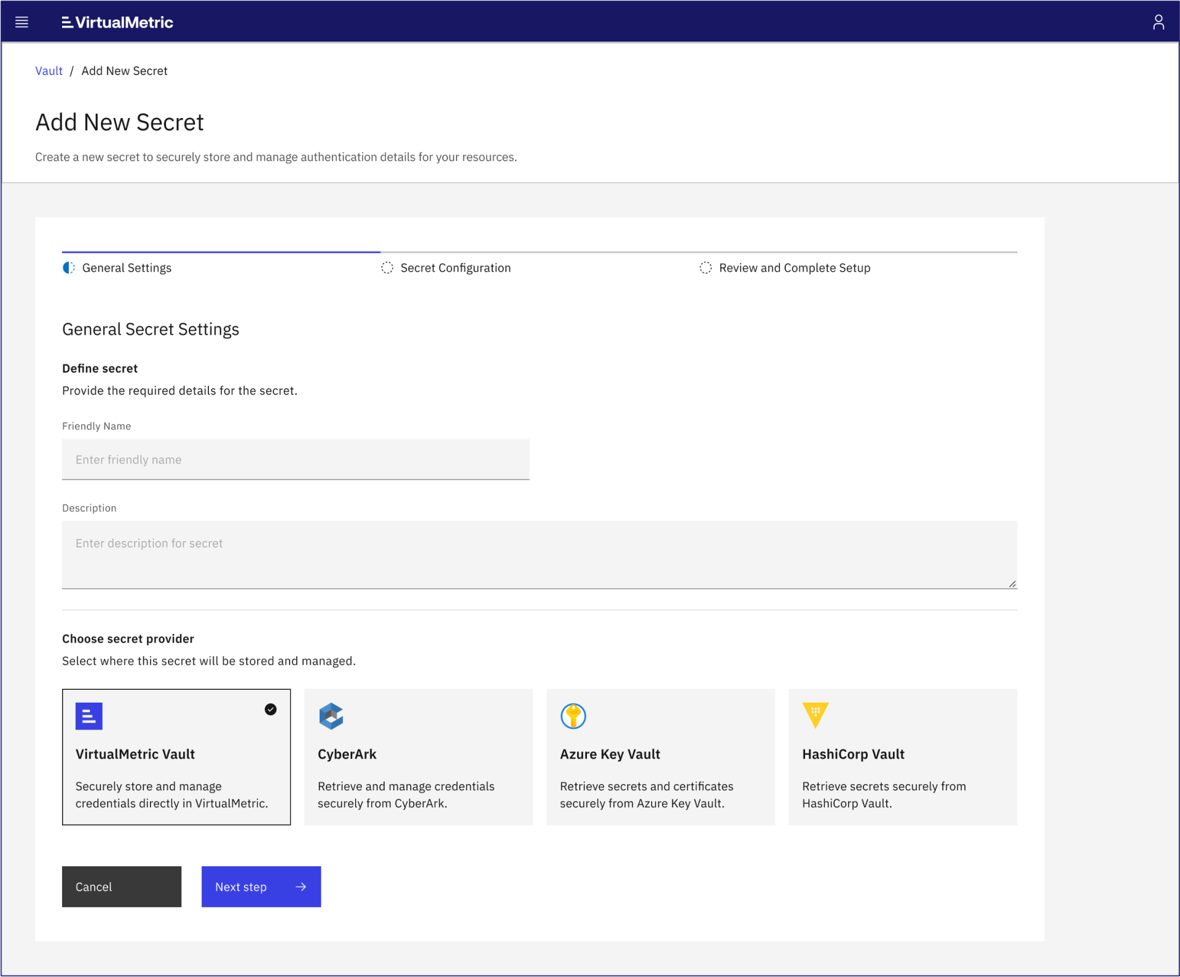The image size is (1180, 977).
Task: Click 'Retrieve and manage credentials' CyberArk description
Action: (x=406, y=794)
